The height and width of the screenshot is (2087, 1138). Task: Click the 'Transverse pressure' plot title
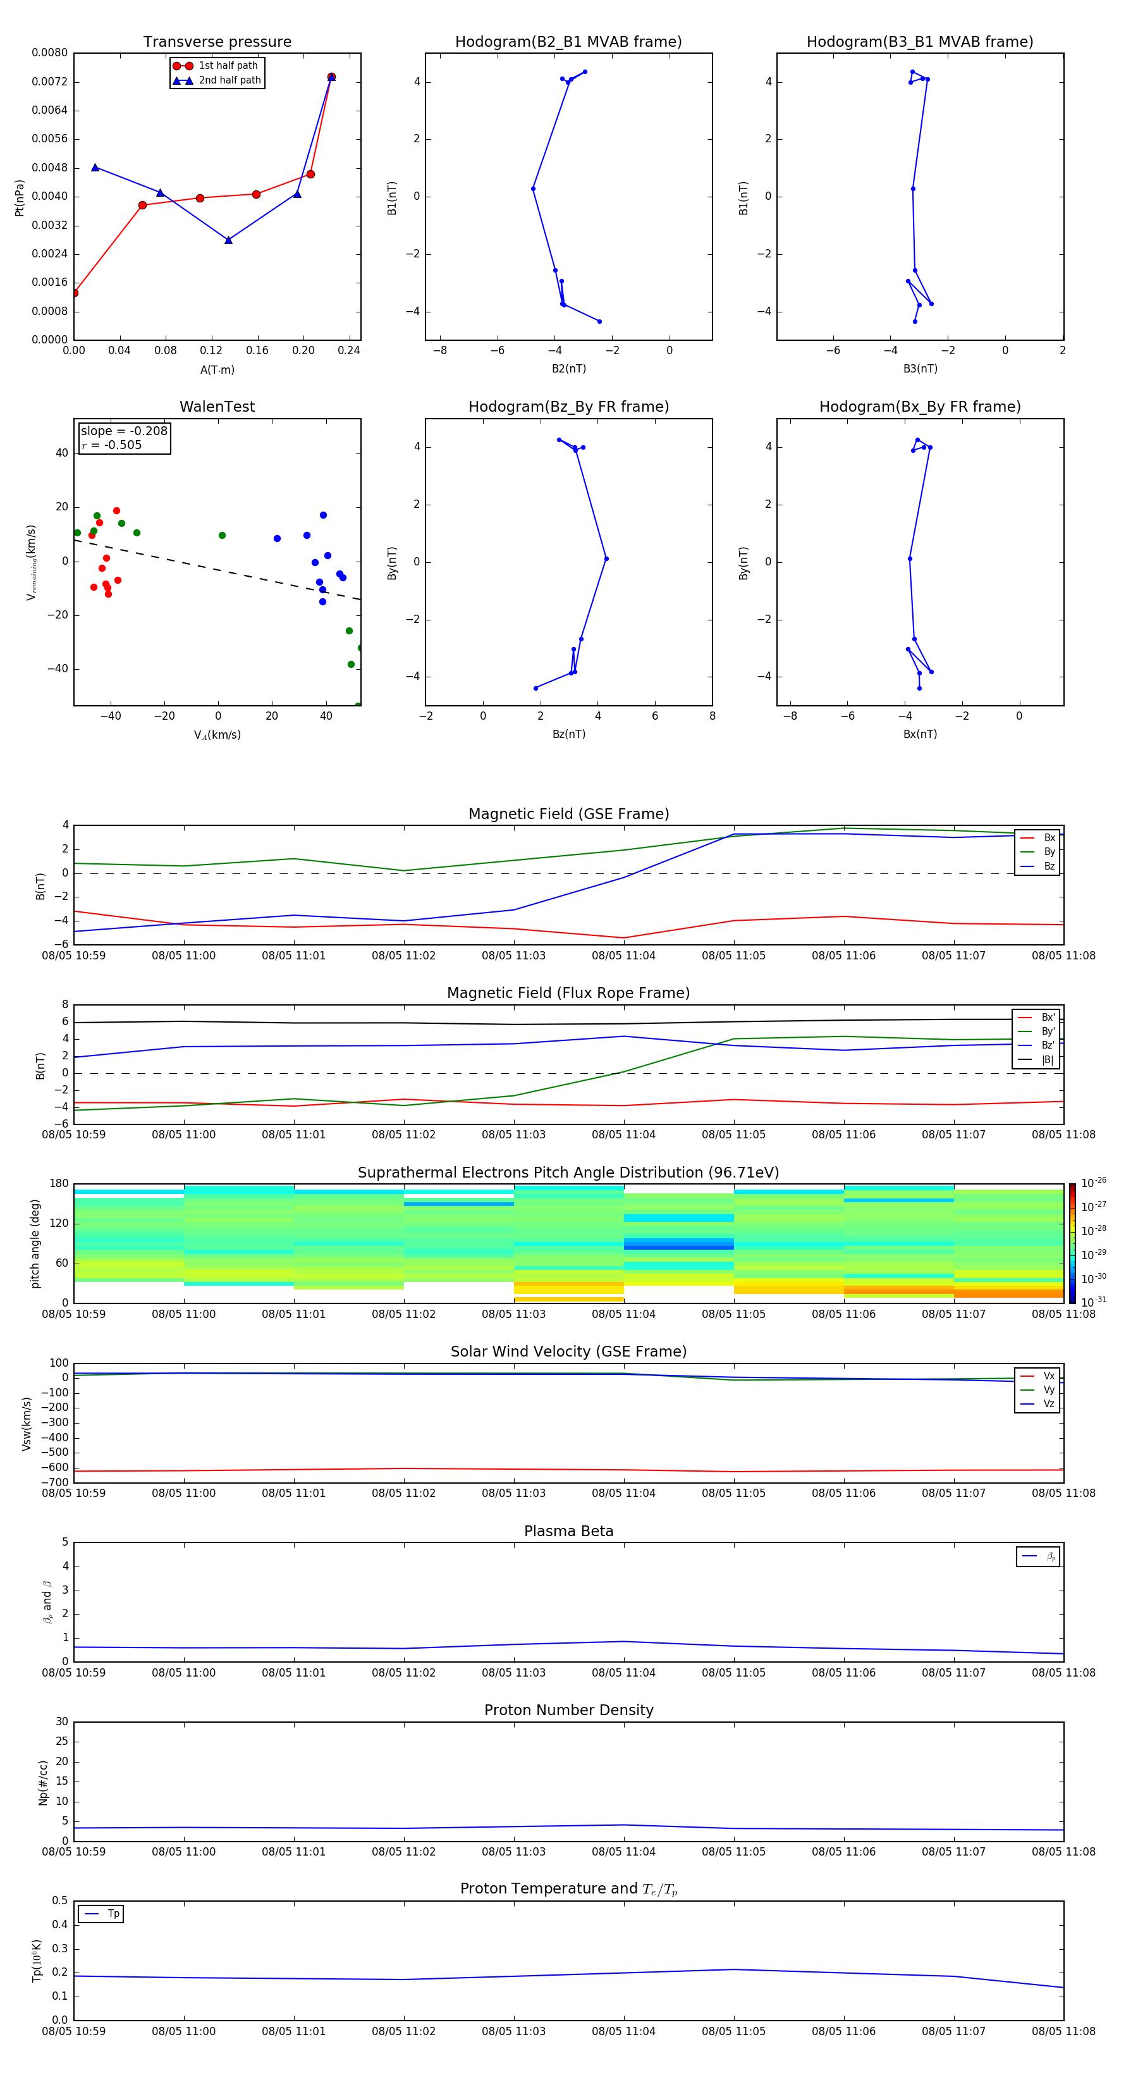(x=217, y=42)
